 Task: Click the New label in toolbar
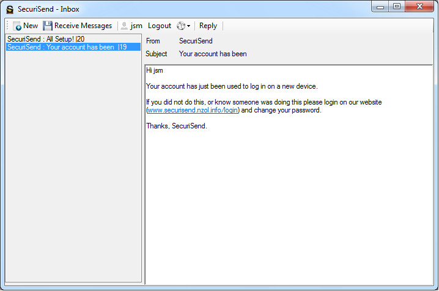[x=31, y=26]
